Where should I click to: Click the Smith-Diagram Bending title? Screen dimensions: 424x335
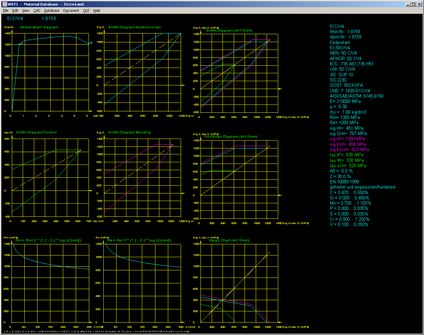[129, 132]
